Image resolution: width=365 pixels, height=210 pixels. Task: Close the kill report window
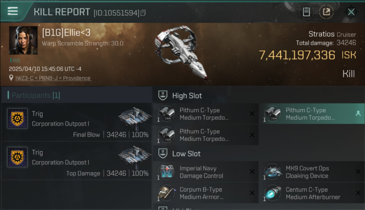pyautogui.click(x=351, y=12)
